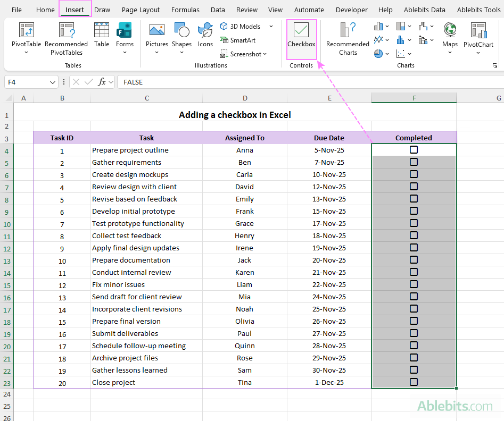Screen dimensions: 504x421
Task: Open the Ablebits Data ribbon tab
Action: (x=424, y=9)
